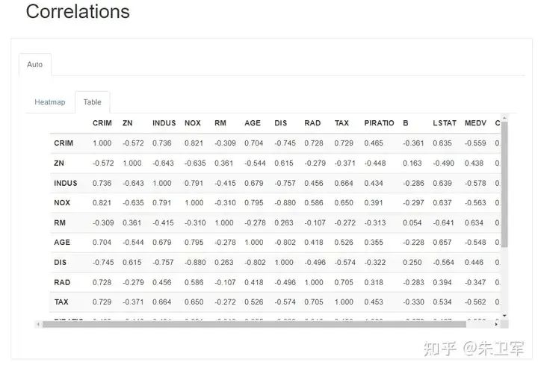Click -0.322 in DIS row PIRATIO column
Image resolution: width=538 pixels, height=371 pixels.
(374, 262)
